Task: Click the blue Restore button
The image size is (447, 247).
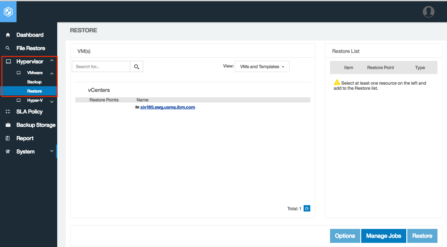Action: 422,236
